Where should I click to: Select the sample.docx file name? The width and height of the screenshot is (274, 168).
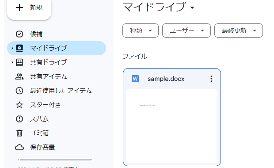pyautogui.click(x=166, y=79)
